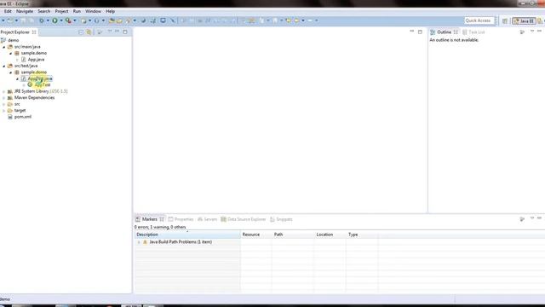545x307 pixels.
Task: Select App.java in src/main/java
Action: (x=36, y=60)
